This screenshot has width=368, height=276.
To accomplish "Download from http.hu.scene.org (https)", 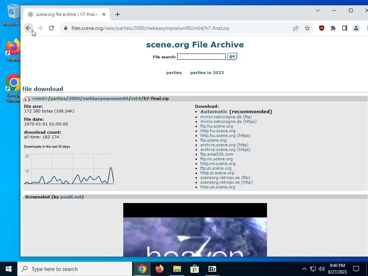I will point(225,135).
